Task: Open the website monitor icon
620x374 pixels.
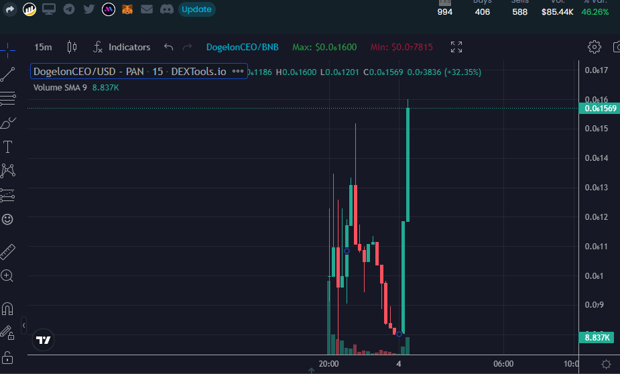Action: pos(49,9)
